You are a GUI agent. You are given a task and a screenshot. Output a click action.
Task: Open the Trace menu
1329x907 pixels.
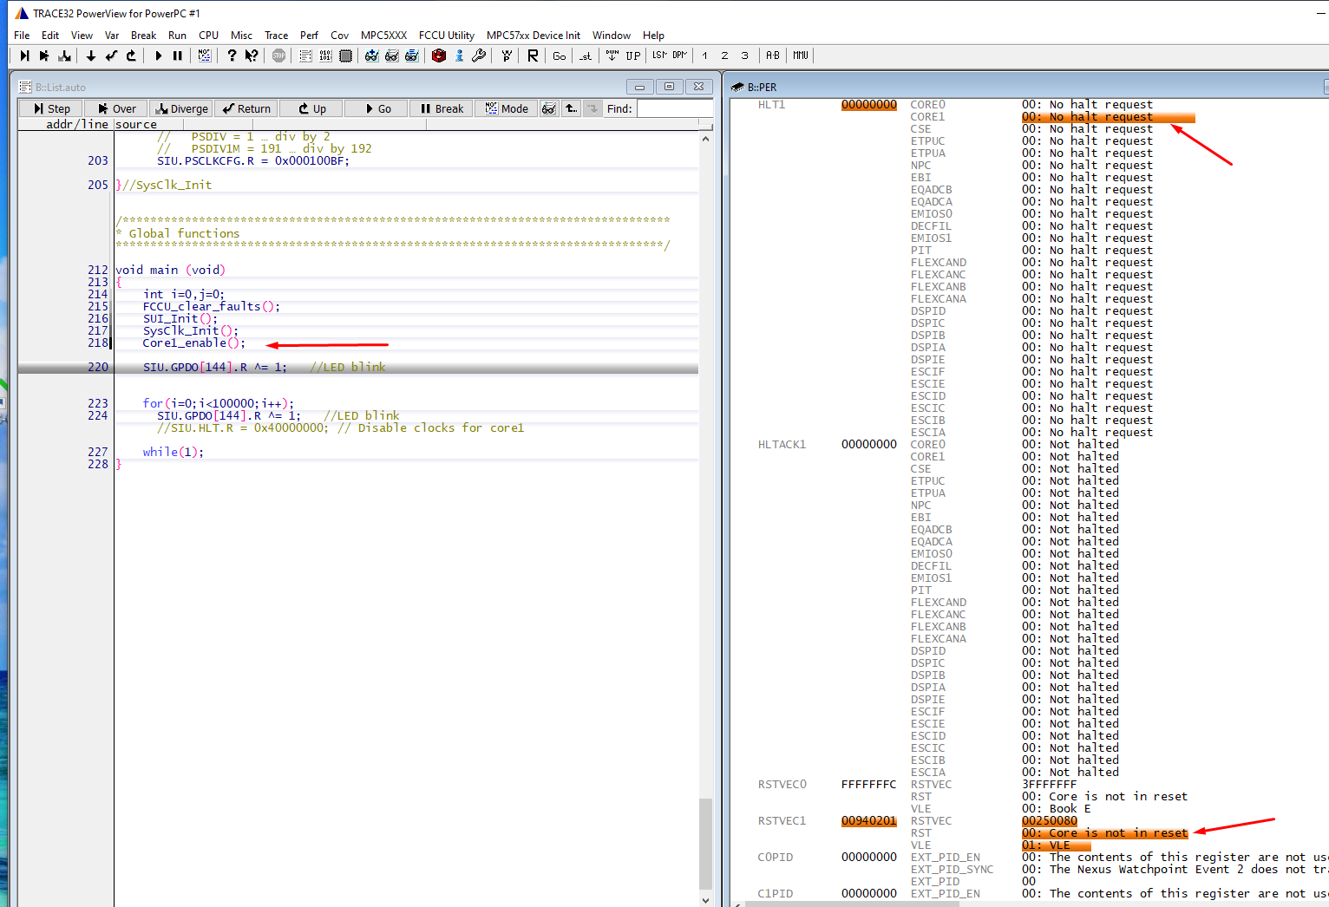click(x=276, y=36)
